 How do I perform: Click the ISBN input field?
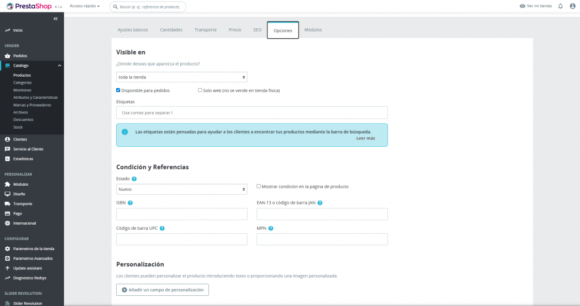click(182, 214)
